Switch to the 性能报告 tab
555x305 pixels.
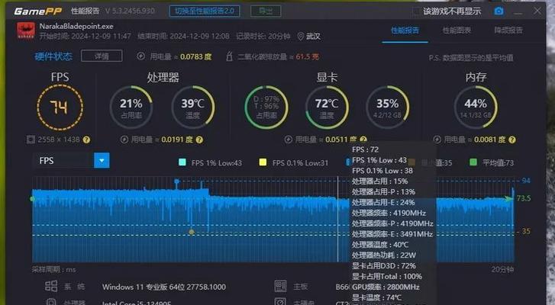click(x=405, y=30)
